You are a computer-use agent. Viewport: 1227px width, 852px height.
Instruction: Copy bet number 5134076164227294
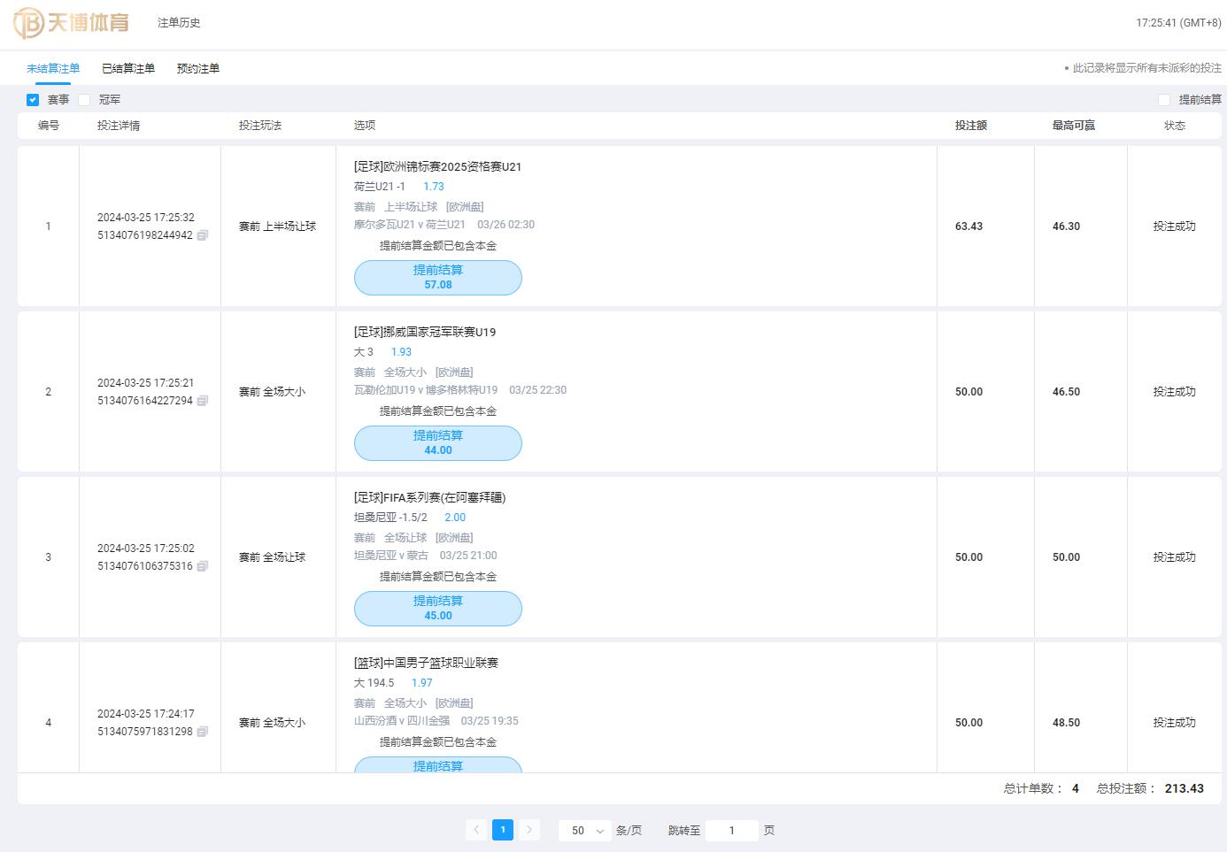pyautogui.click(x=203, y=401)
